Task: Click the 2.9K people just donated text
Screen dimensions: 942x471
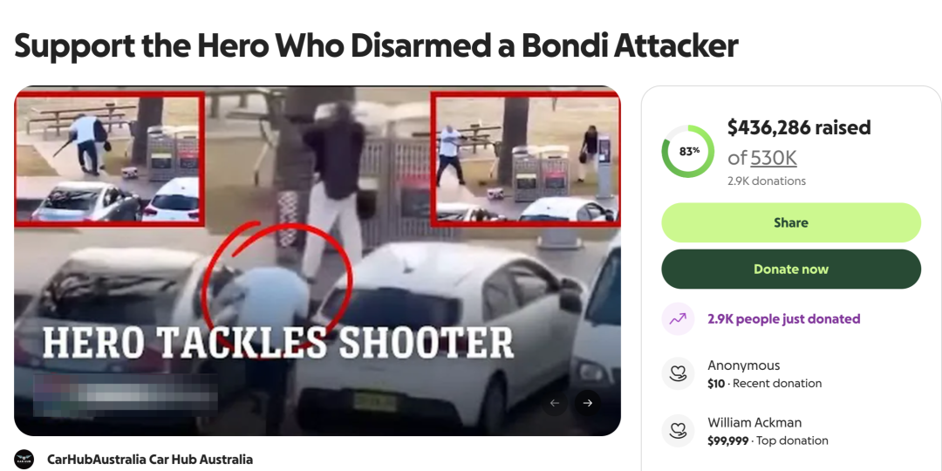Action: click(783, 319)
